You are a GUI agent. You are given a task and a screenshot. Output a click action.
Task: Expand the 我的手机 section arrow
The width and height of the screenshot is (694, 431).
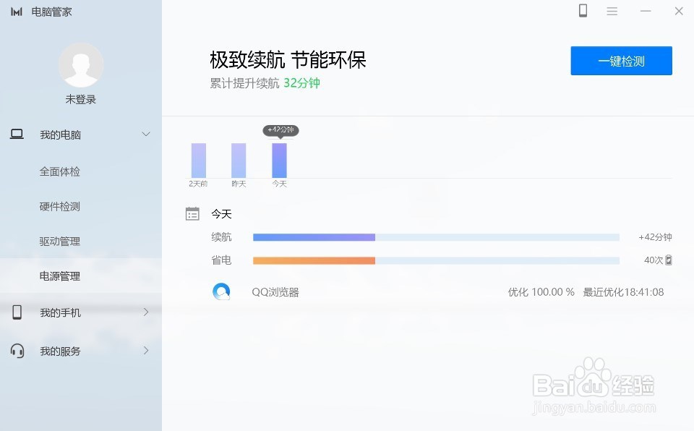click(145, 313)
